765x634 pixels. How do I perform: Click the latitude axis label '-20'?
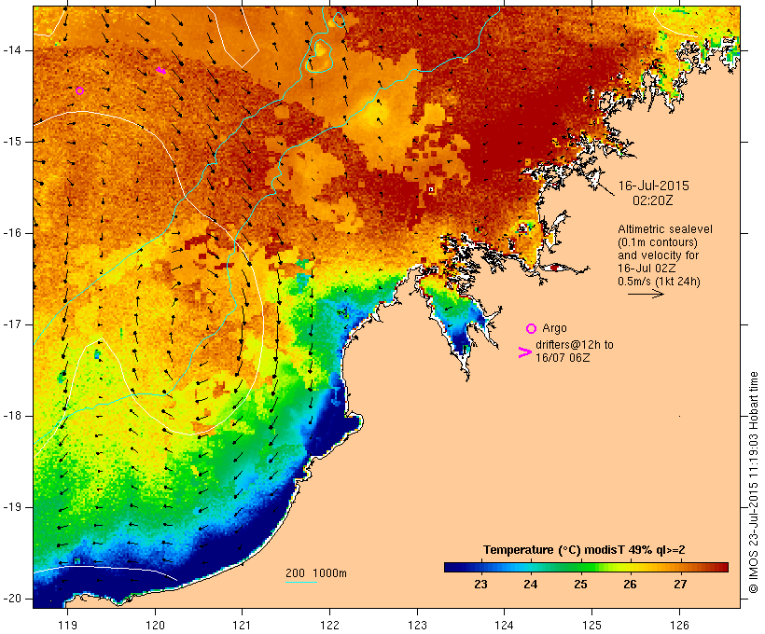(x=12, y=599)
